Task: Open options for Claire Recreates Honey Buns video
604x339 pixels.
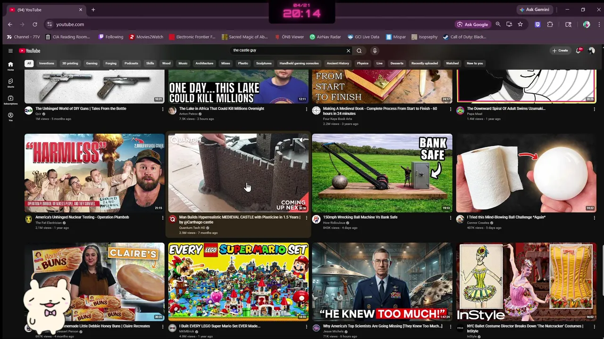Action: click(162, 327)
